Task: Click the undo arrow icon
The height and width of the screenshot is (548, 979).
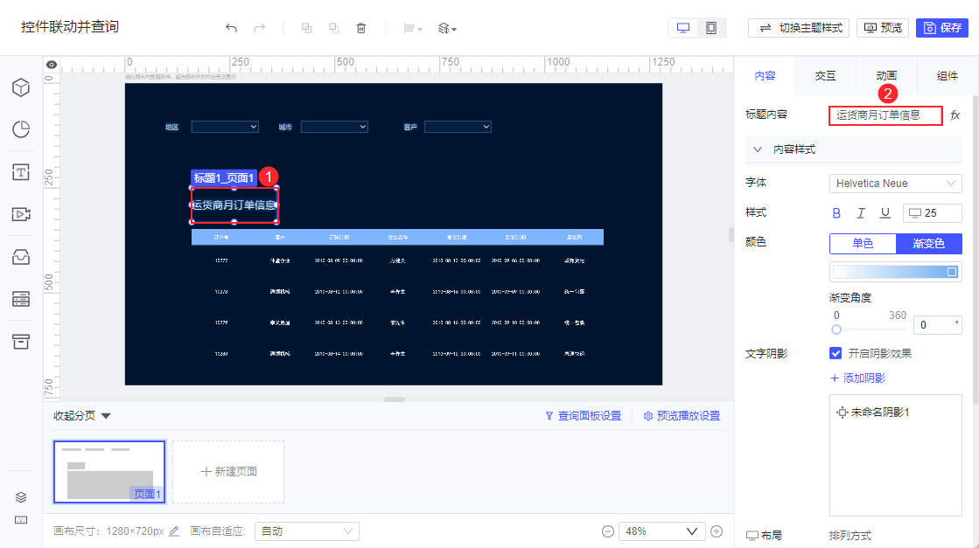Action: [x=231, y=28]
